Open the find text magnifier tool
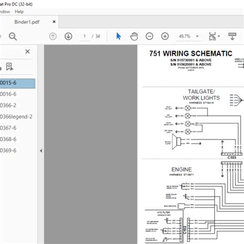The image size is (244, 244). click(13, 37)
